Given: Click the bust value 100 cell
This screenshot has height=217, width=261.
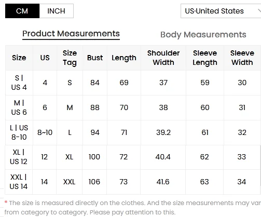Looking at the screenshot, I should (x=94, y=157).
